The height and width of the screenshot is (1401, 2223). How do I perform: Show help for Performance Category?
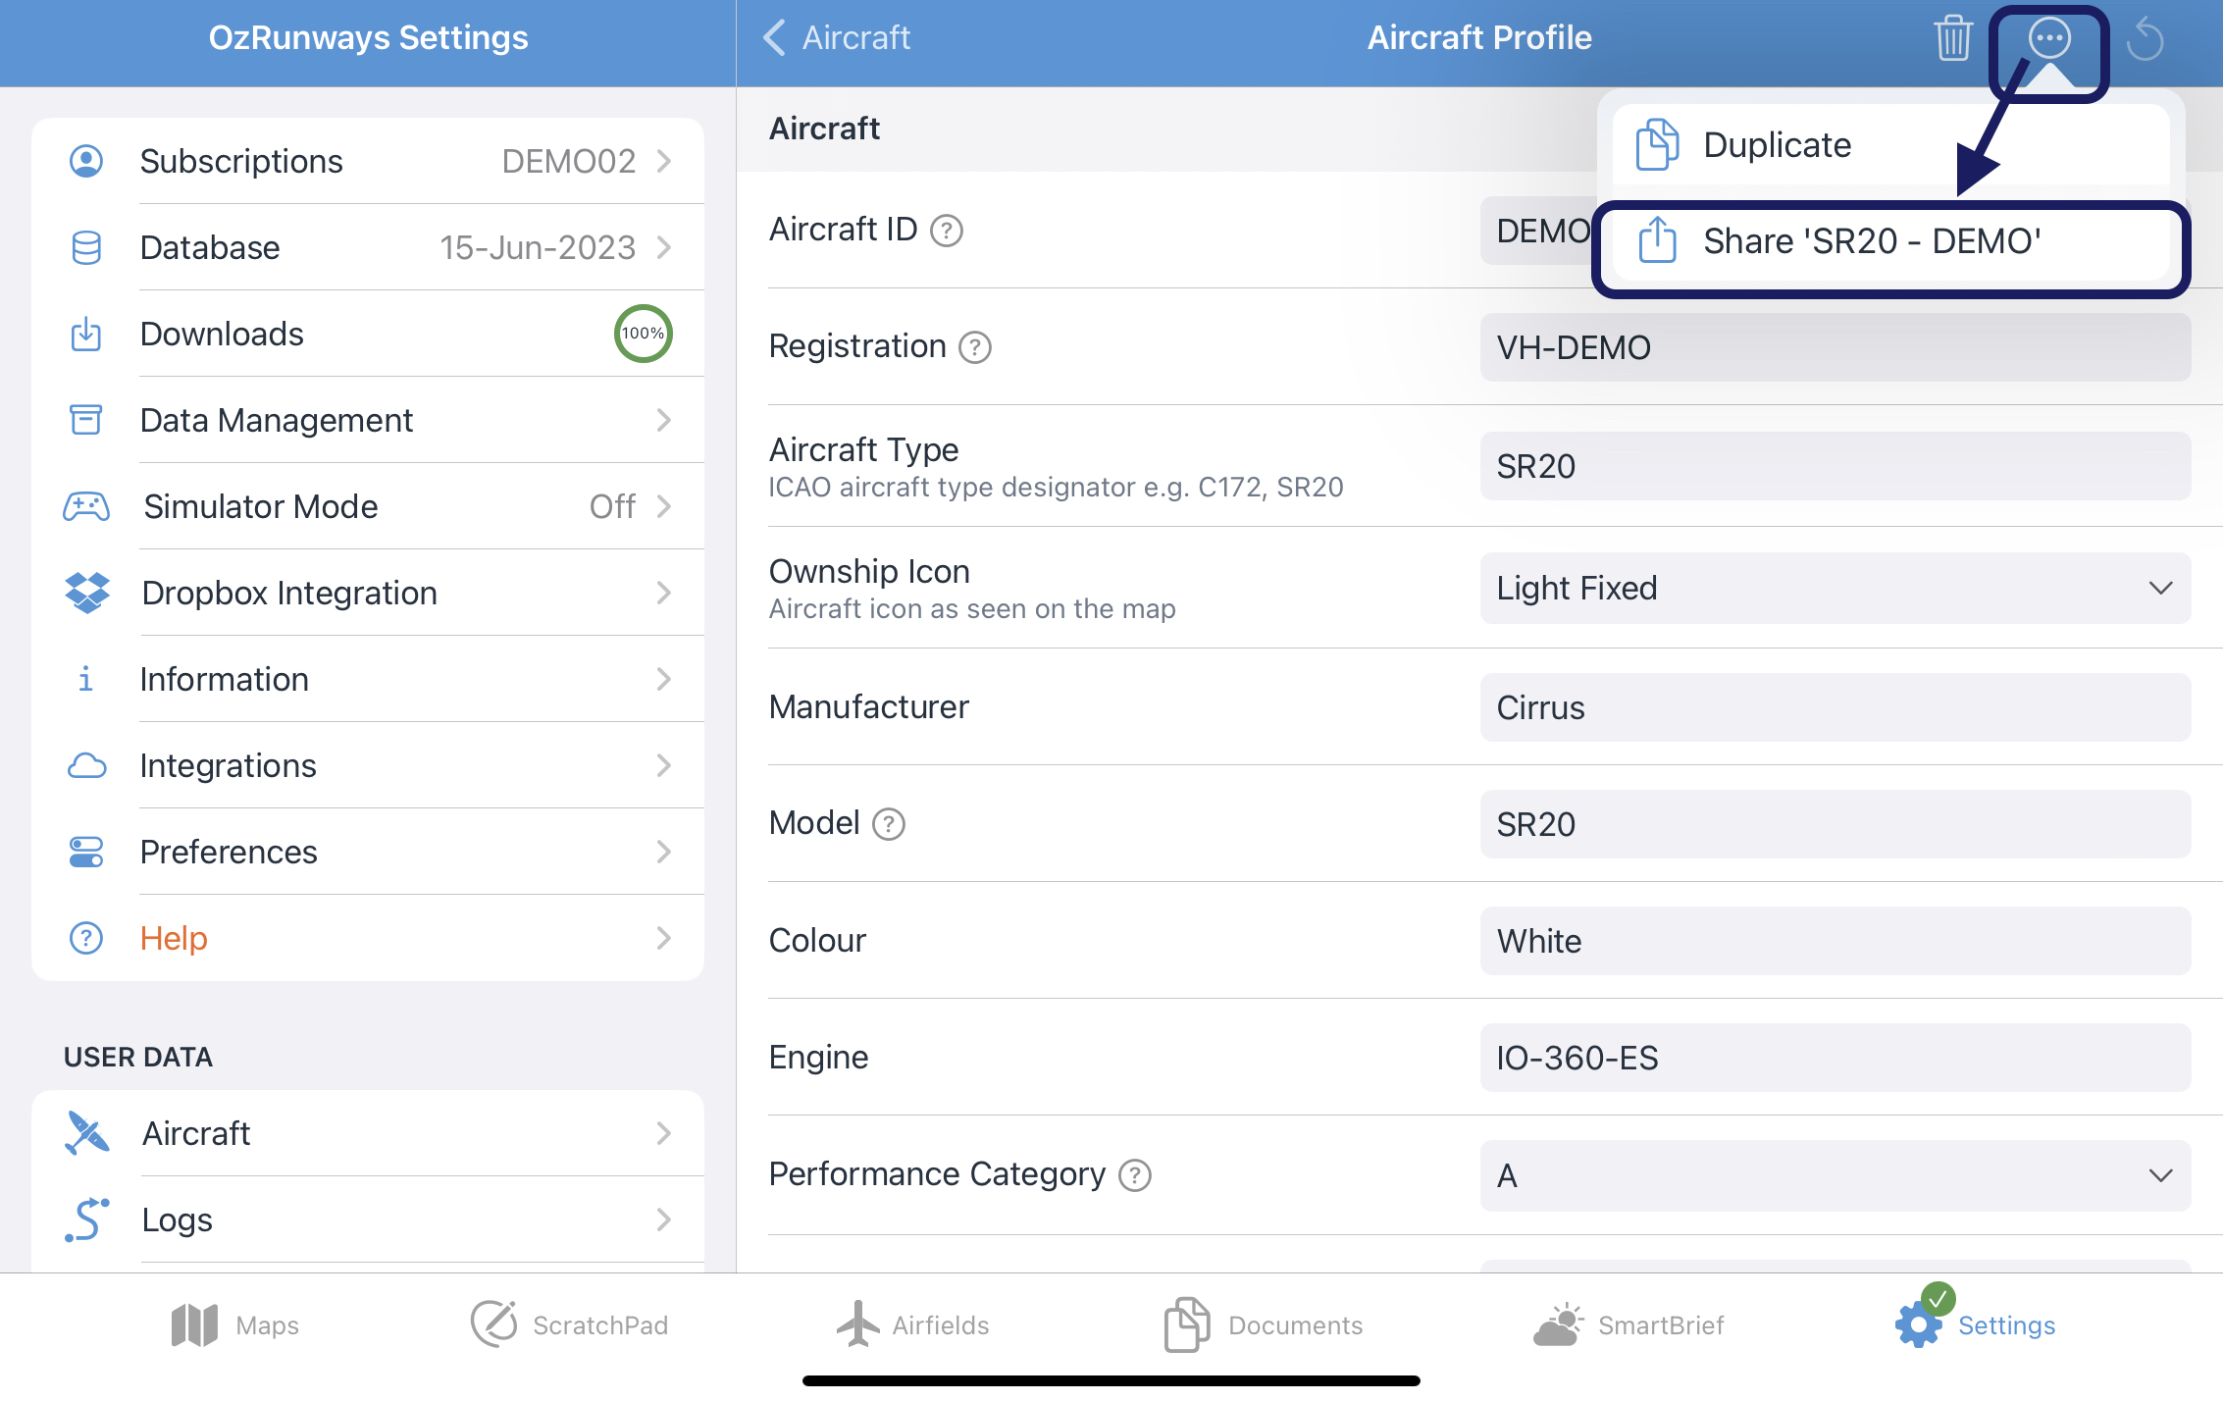pyautogui.click(x=1135, y=1175)
